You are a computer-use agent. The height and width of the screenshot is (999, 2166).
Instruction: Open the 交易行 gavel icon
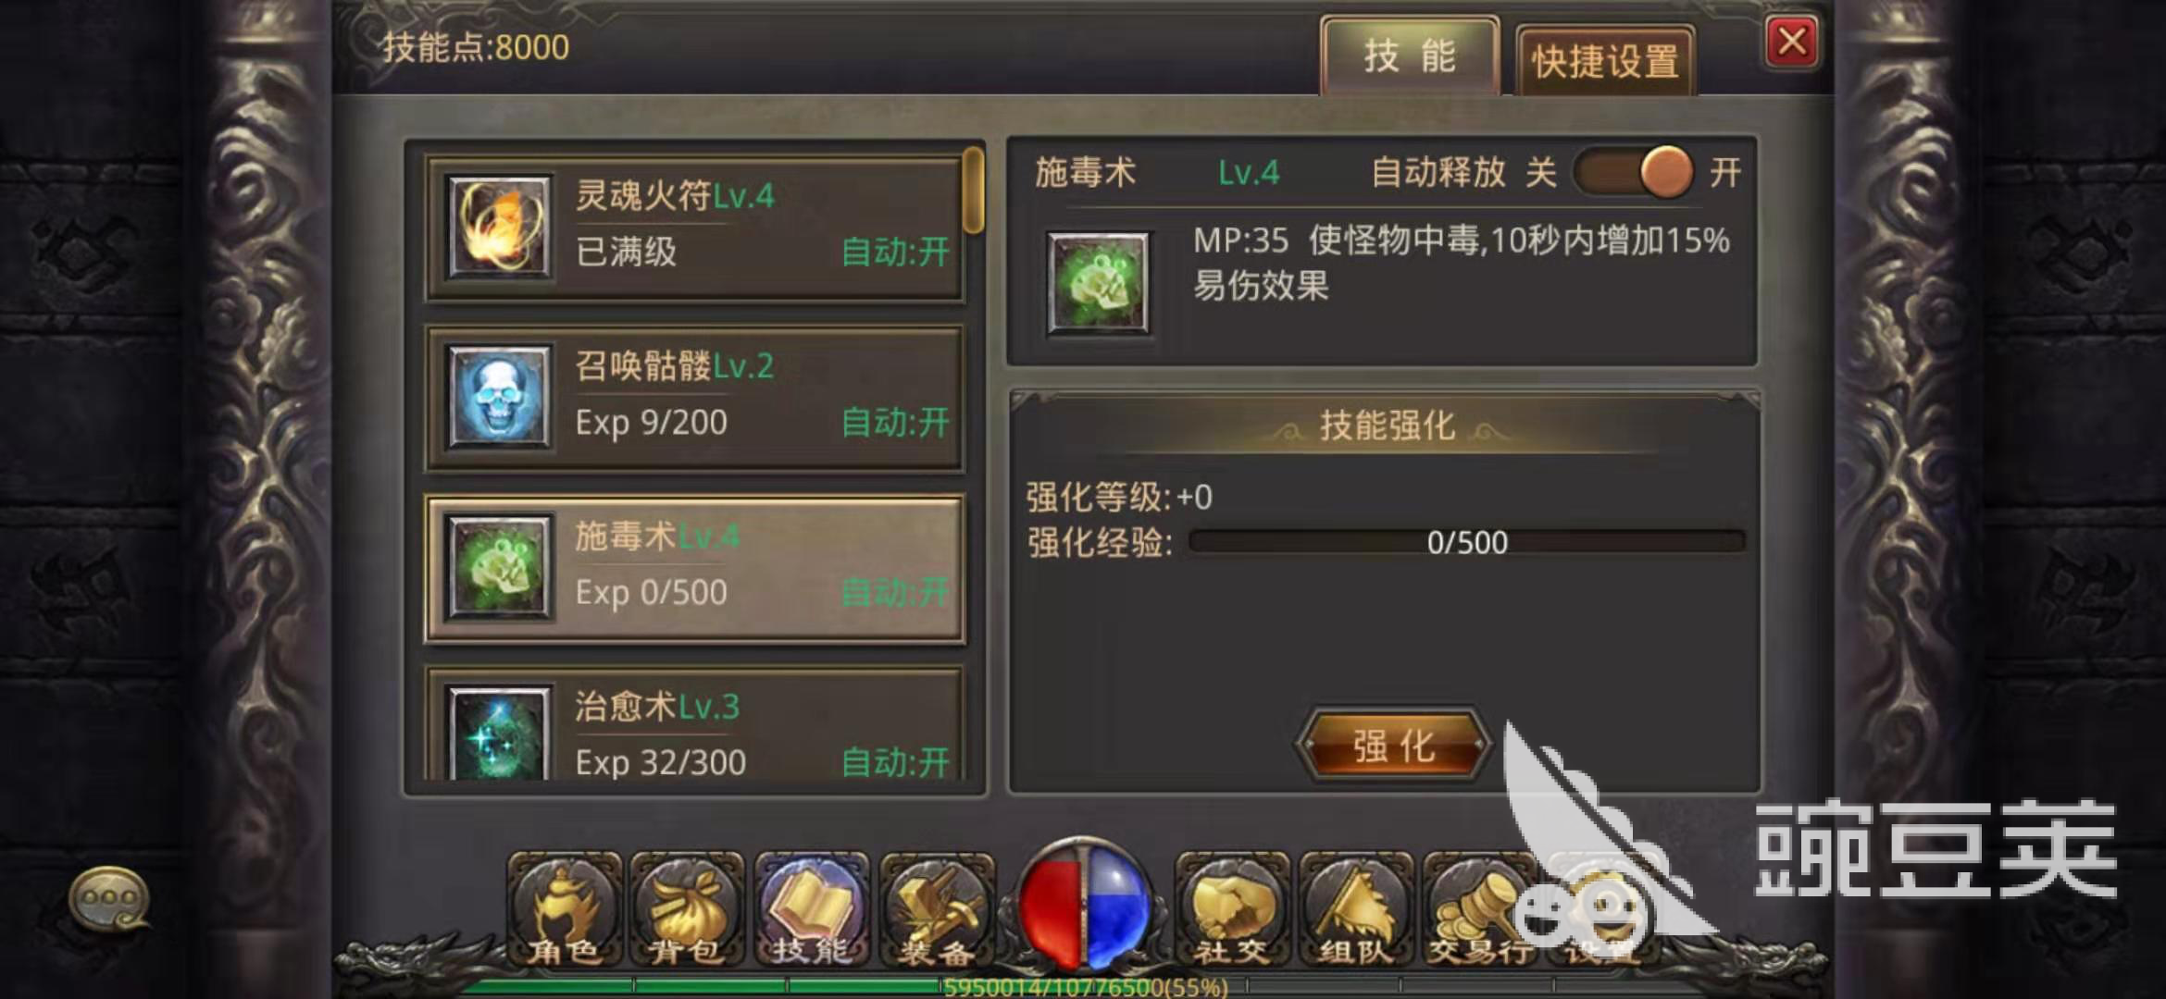pyautogui.click(x=1479, y=909)
